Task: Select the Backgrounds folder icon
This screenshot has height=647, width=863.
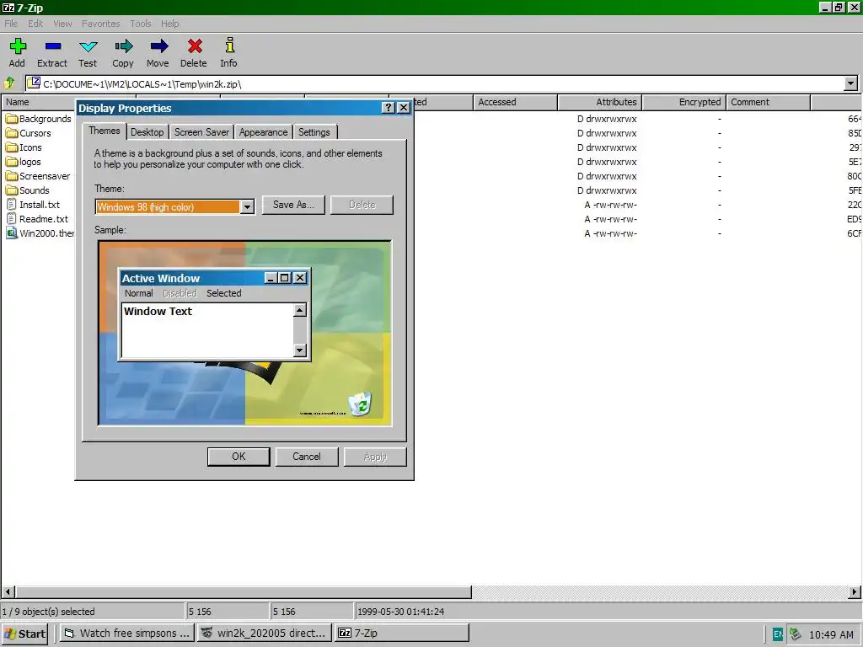Action: click(12, 118)
